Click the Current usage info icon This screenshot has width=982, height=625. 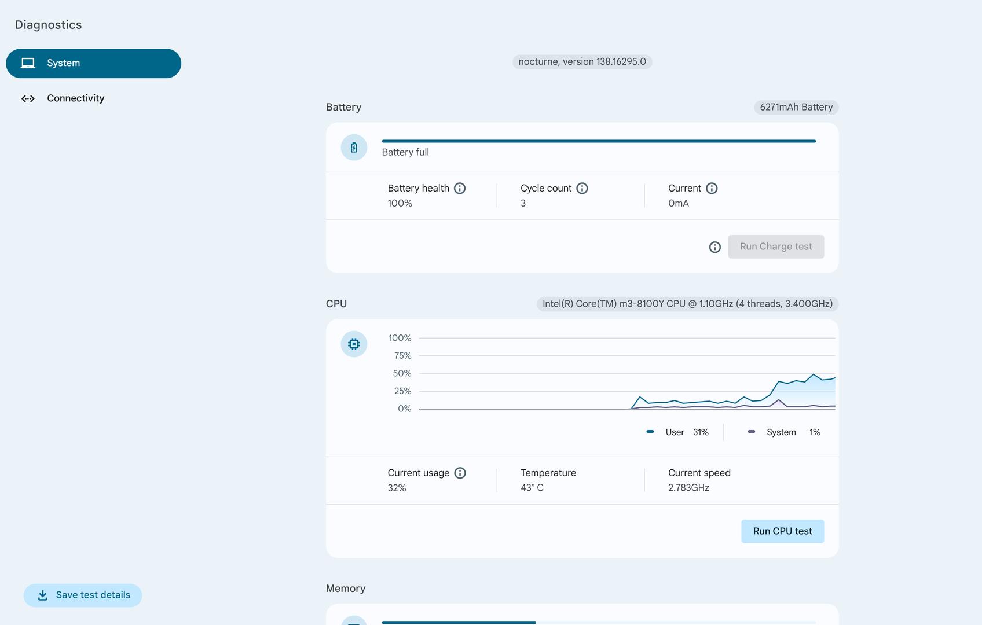460,473
